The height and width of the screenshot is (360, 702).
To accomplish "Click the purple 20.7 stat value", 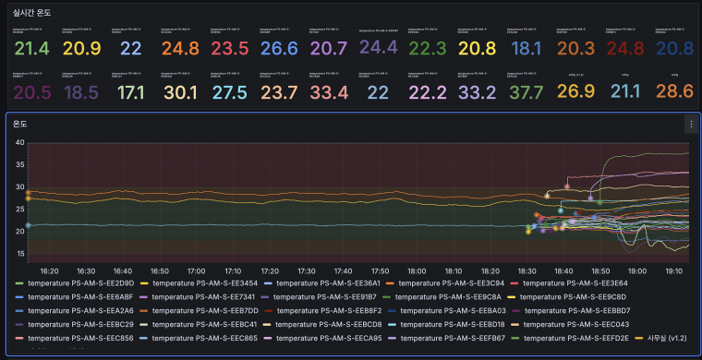I will click(328, 48).
